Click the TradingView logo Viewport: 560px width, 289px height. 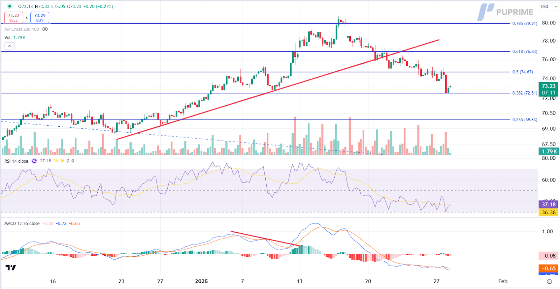(x=10, y=268)
